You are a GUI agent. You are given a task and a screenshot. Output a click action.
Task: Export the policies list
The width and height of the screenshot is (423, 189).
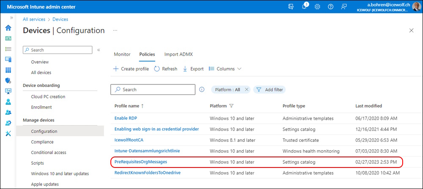point(193,69)
